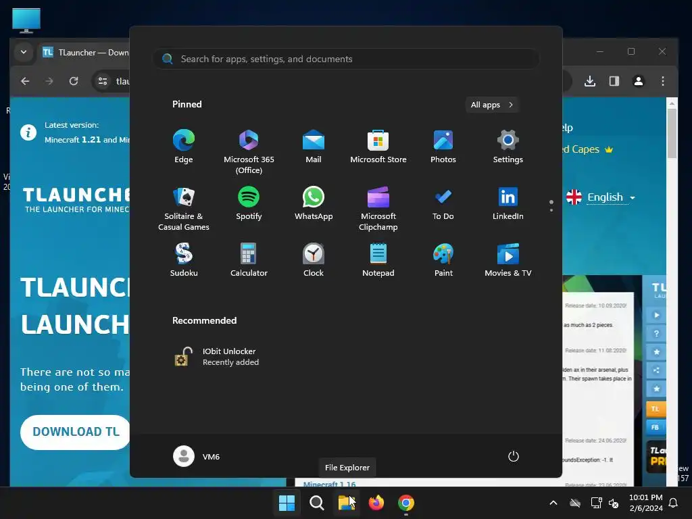Click the network icon in system tray

[596, 503]
